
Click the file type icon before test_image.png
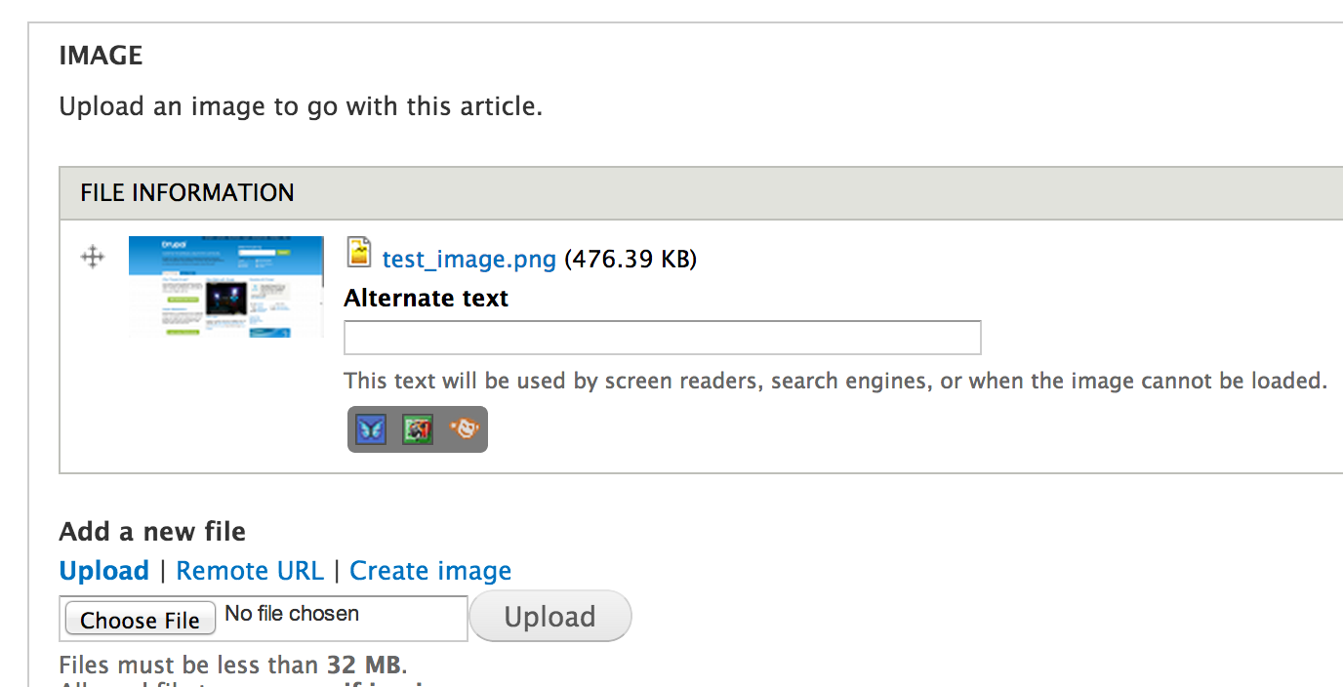click(x=360, y=253)
